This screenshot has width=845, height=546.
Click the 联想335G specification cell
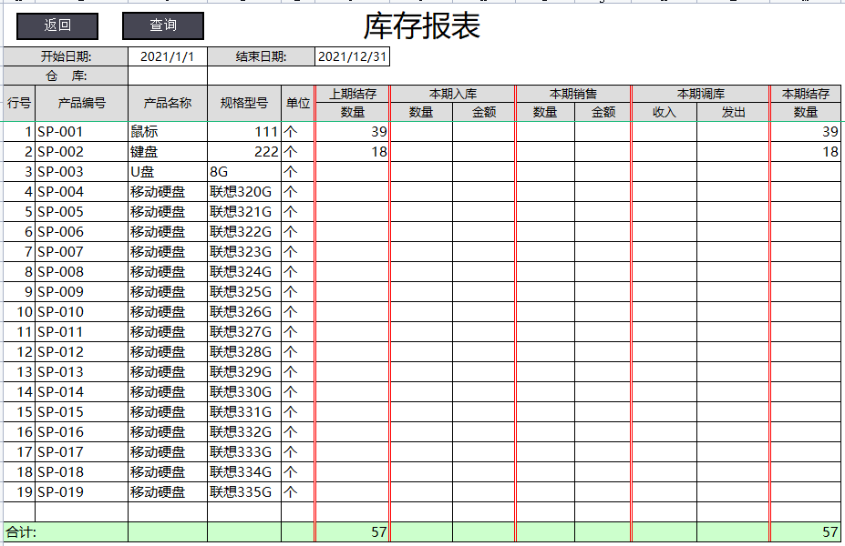242,491
